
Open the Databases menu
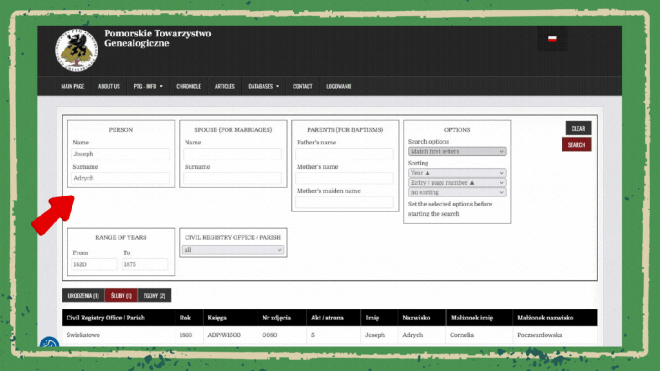pyautogui.click(x=264, y=86)
